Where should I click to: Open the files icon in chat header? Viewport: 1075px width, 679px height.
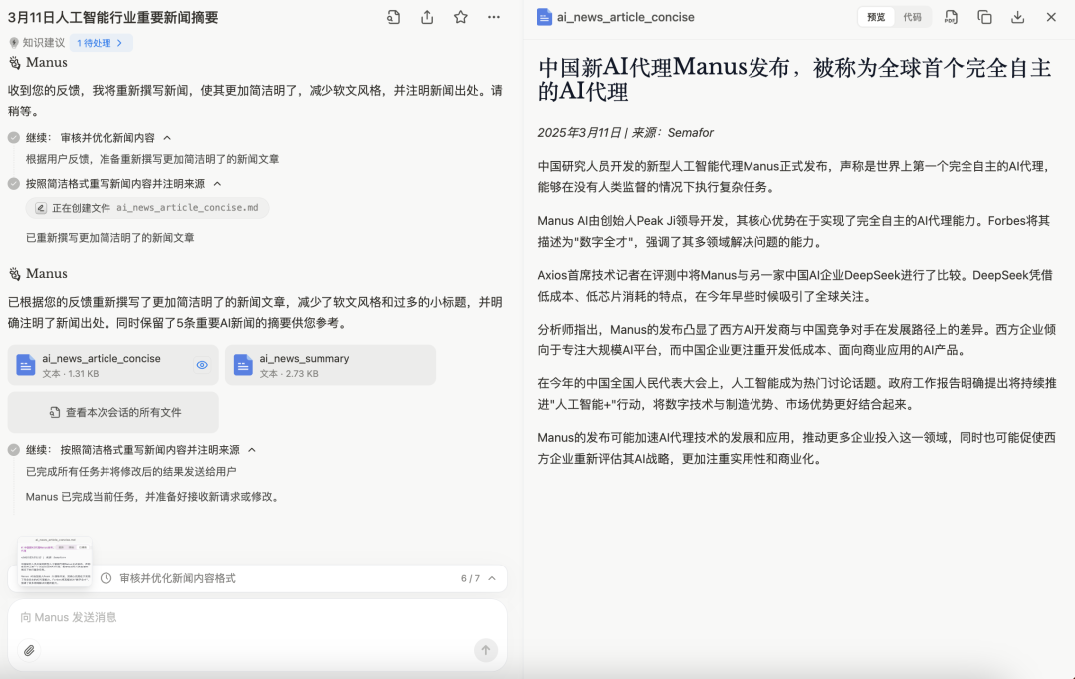click(x=393, y=17)
